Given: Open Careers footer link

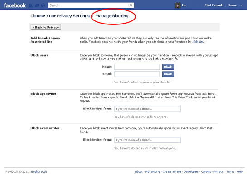Looking at the screenshot, I should tap(206, 171).
